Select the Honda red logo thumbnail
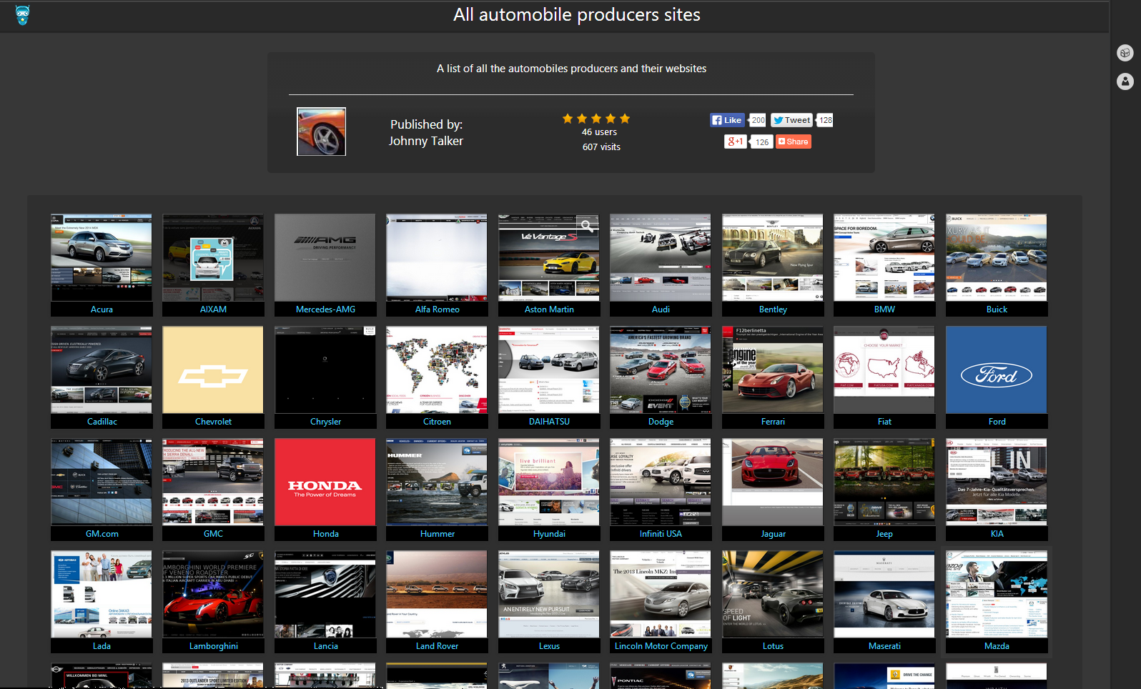The image size is (1141, 689). click(x=325, y=482)
